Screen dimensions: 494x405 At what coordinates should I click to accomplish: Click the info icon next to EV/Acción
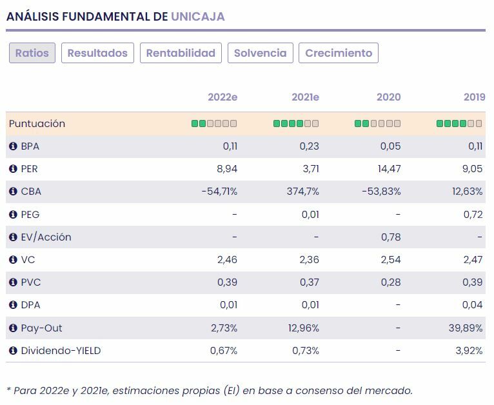[13, 237]
